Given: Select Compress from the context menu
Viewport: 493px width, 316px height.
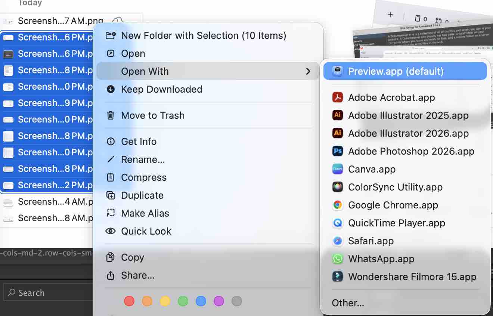Looking at the screenshot, I should tap(144, 177).
